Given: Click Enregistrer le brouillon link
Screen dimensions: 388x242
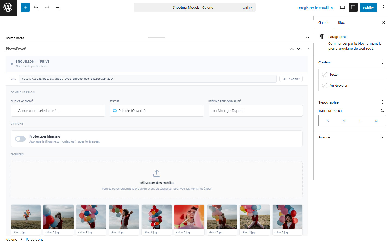Looking at the screenshot, I should tap(315, 8).
